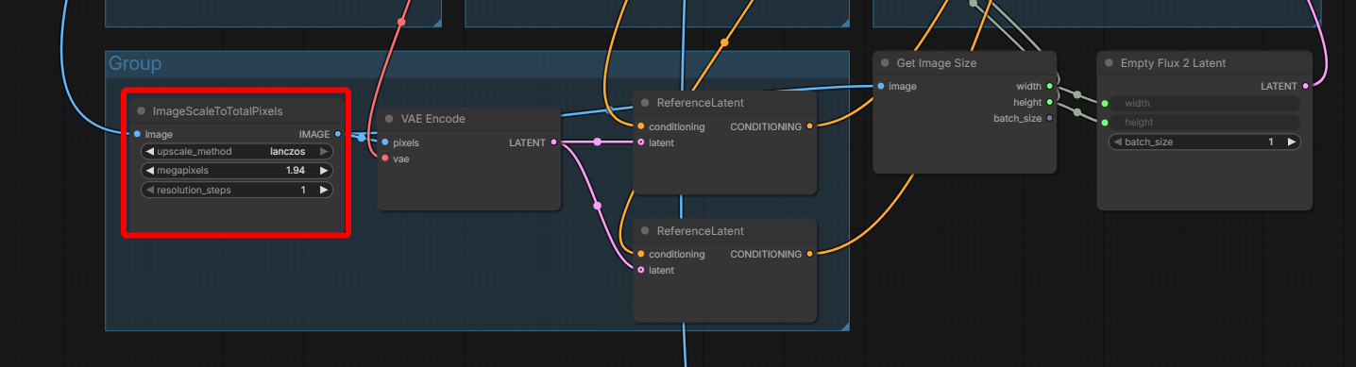Click latent input socket on upper ReferenceLatent

641,142
